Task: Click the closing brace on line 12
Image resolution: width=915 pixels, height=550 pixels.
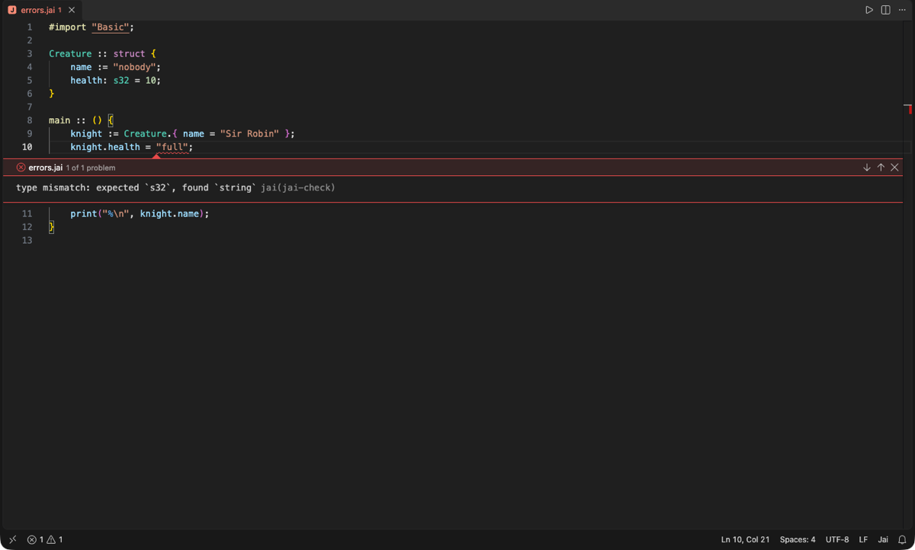Action: click(52, 227)
